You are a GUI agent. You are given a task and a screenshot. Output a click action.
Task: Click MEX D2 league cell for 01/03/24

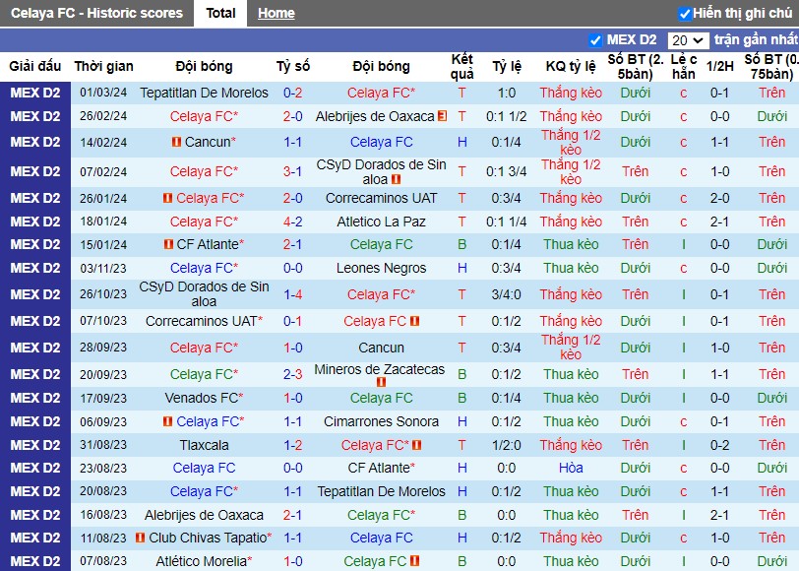pos(35,93)
